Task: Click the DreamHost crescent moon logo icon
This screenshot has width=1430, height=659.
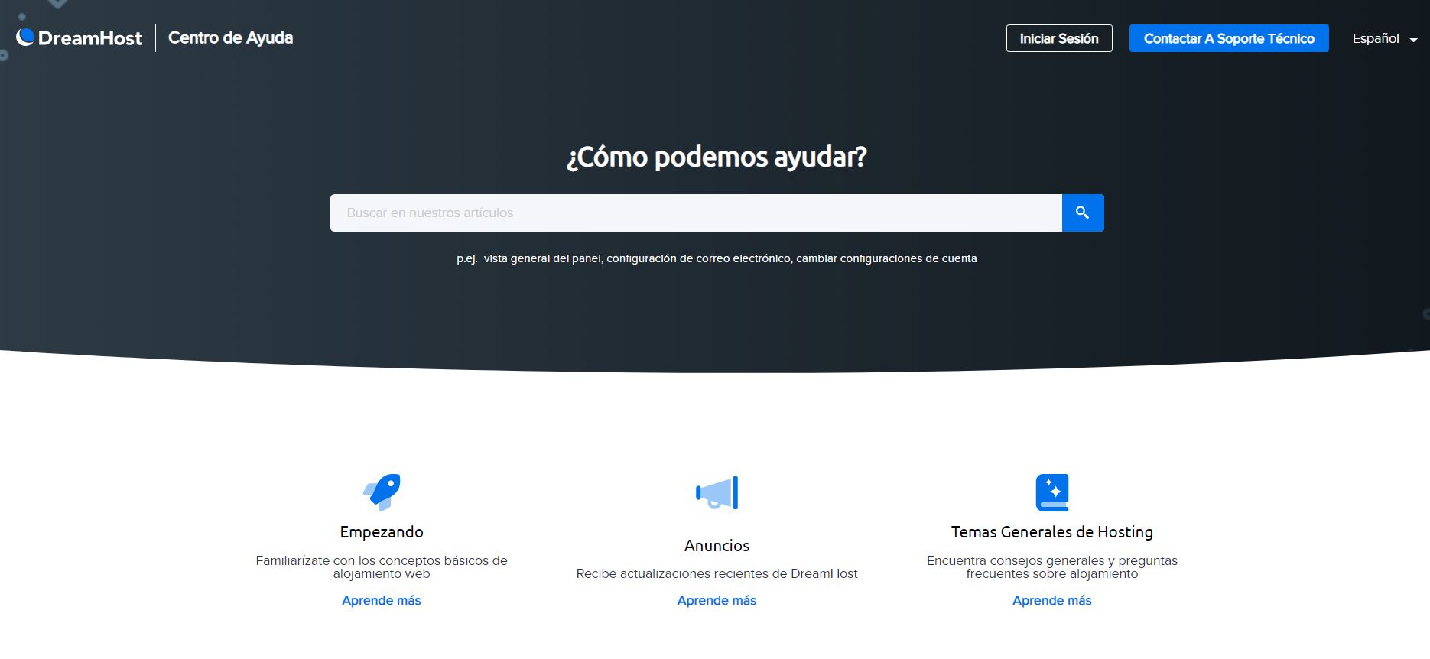Action: point(25,37)
